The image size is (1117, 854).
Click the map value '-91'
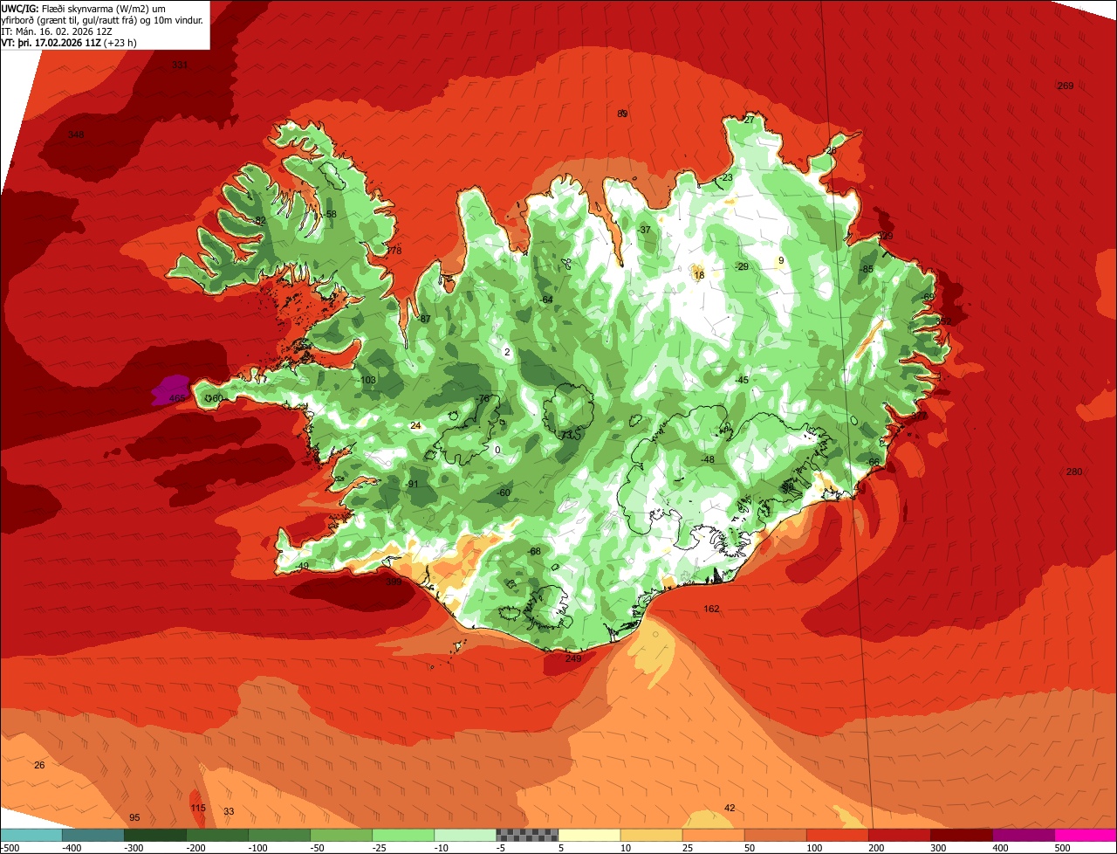tap(412, 485)
